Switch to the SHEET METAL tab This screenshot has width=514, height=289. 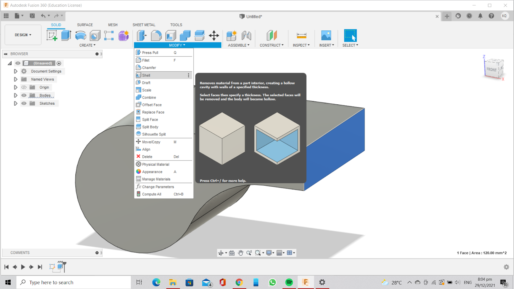(x=144, y=25)
